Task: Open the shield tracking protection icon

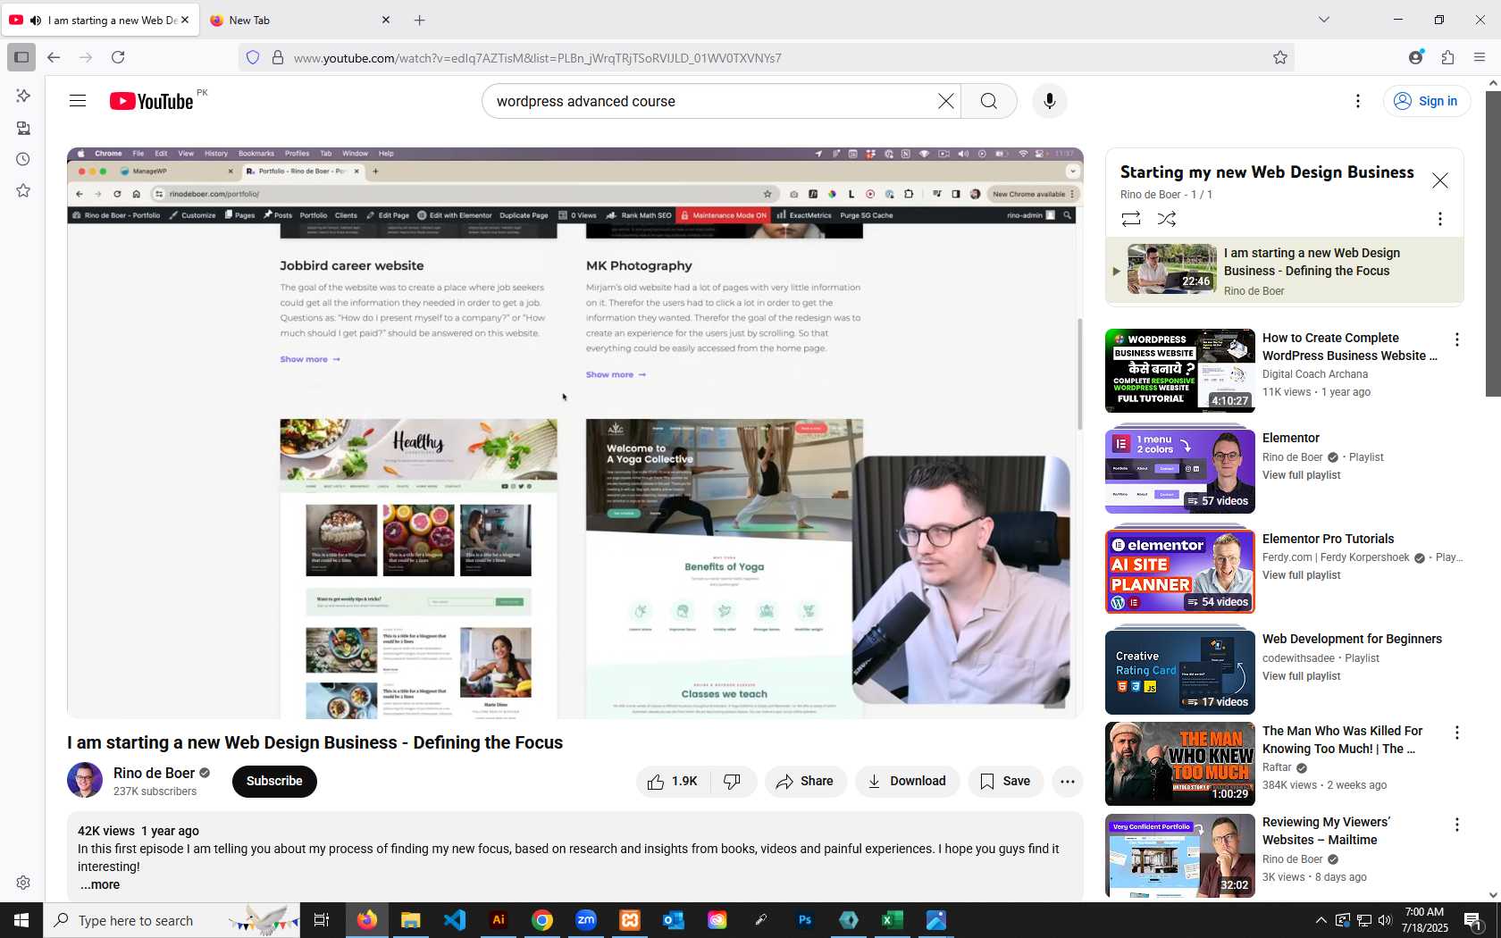Action: pos(253,57)
